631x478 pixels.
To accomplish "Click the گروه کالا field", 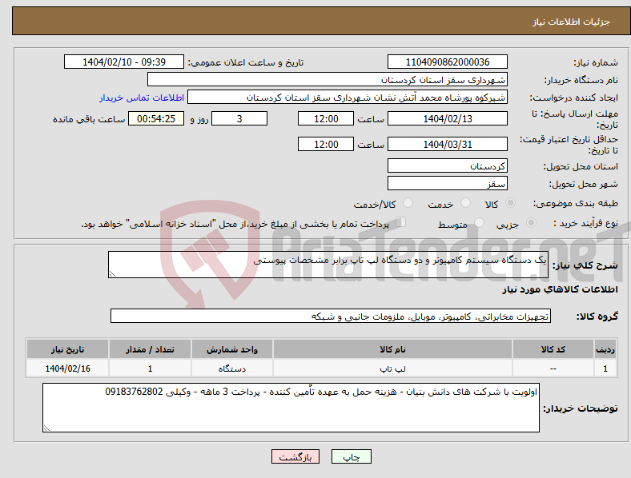I will [331, 316].
